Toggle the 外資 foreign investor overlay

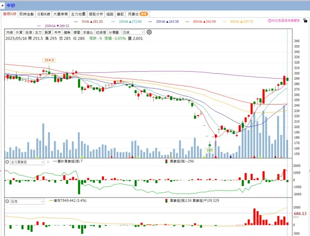(x=19, y=32)
